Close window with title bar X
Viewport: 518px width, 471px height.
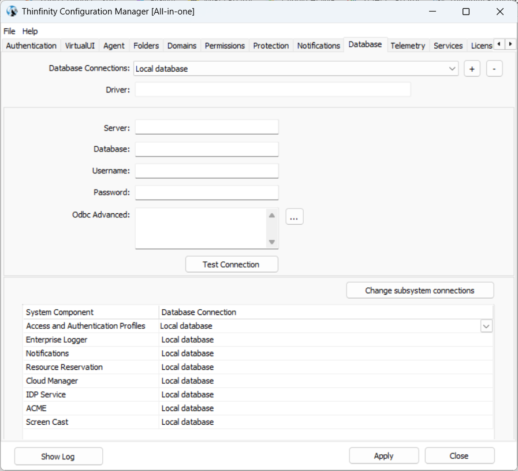500,12
